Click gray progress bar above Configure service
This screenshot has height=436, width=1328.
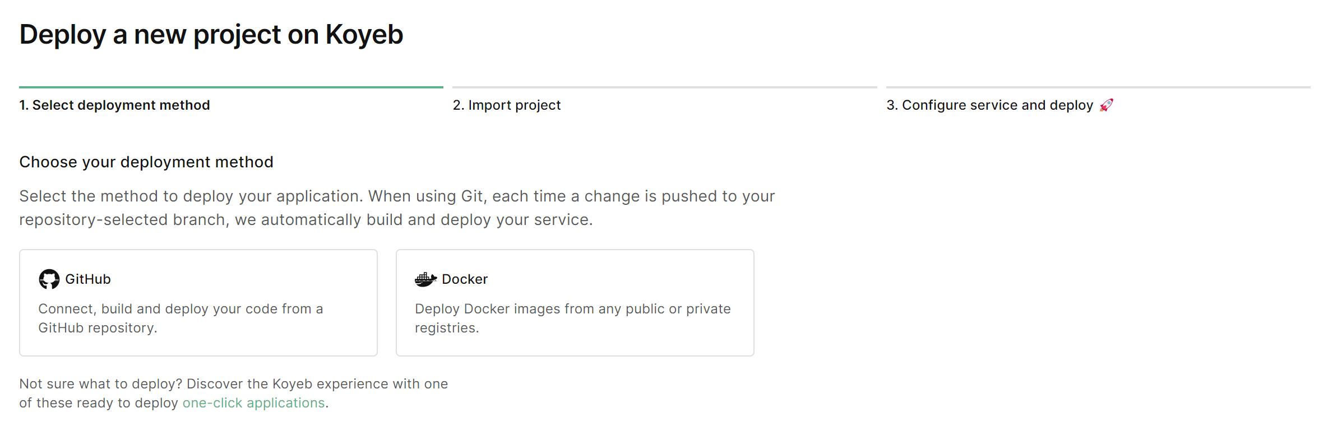[1098, 87]
